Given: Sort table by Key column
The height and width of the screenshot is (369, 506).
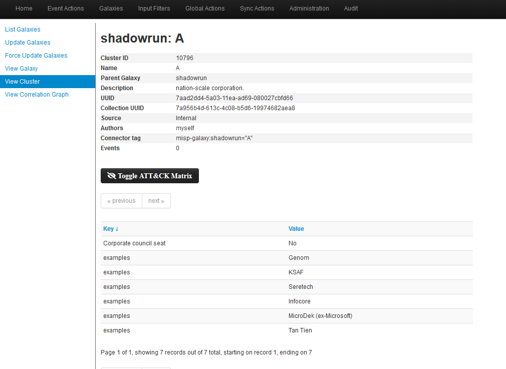Looking at the screenshot, I should 108,229.
